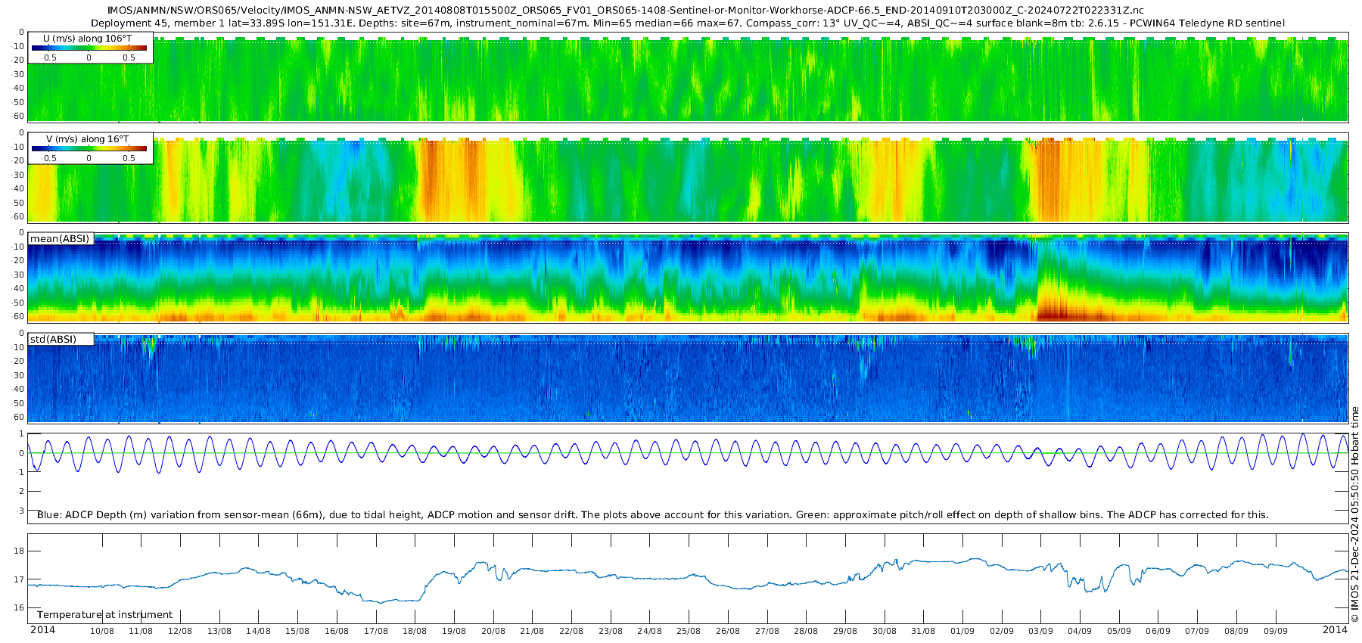Click the 'Blue: ADCP Depth (m) variation' description text
The width and height of the screenshot is (1362, 643).
(x=652, y=514)
